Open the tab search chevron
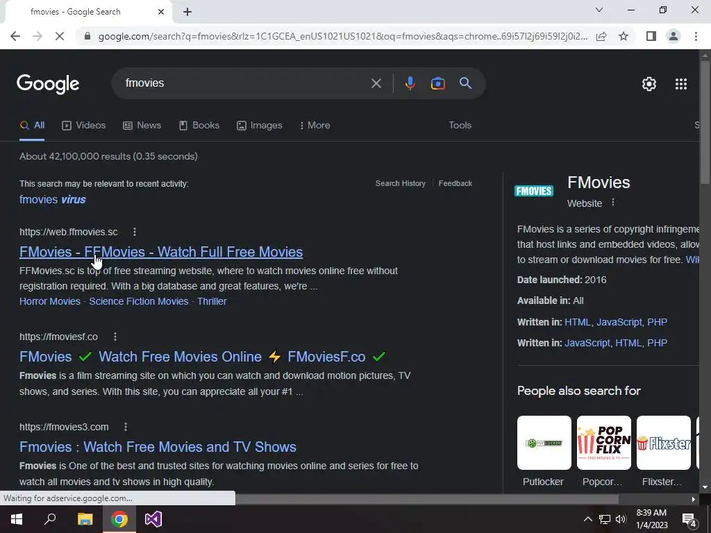This screenshot has height=533, width=711. point(599,10)
